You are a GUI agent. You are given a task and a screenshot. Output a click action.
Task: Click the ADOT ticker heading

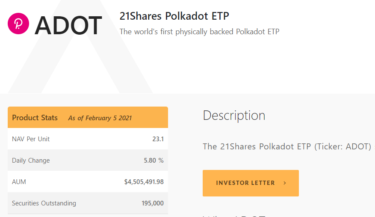[x=68, y=25]
